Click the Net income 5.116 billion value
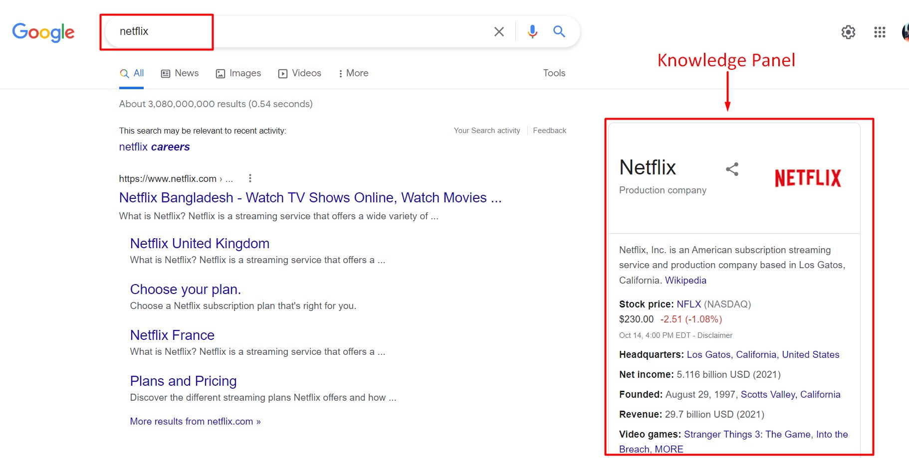 728,375
